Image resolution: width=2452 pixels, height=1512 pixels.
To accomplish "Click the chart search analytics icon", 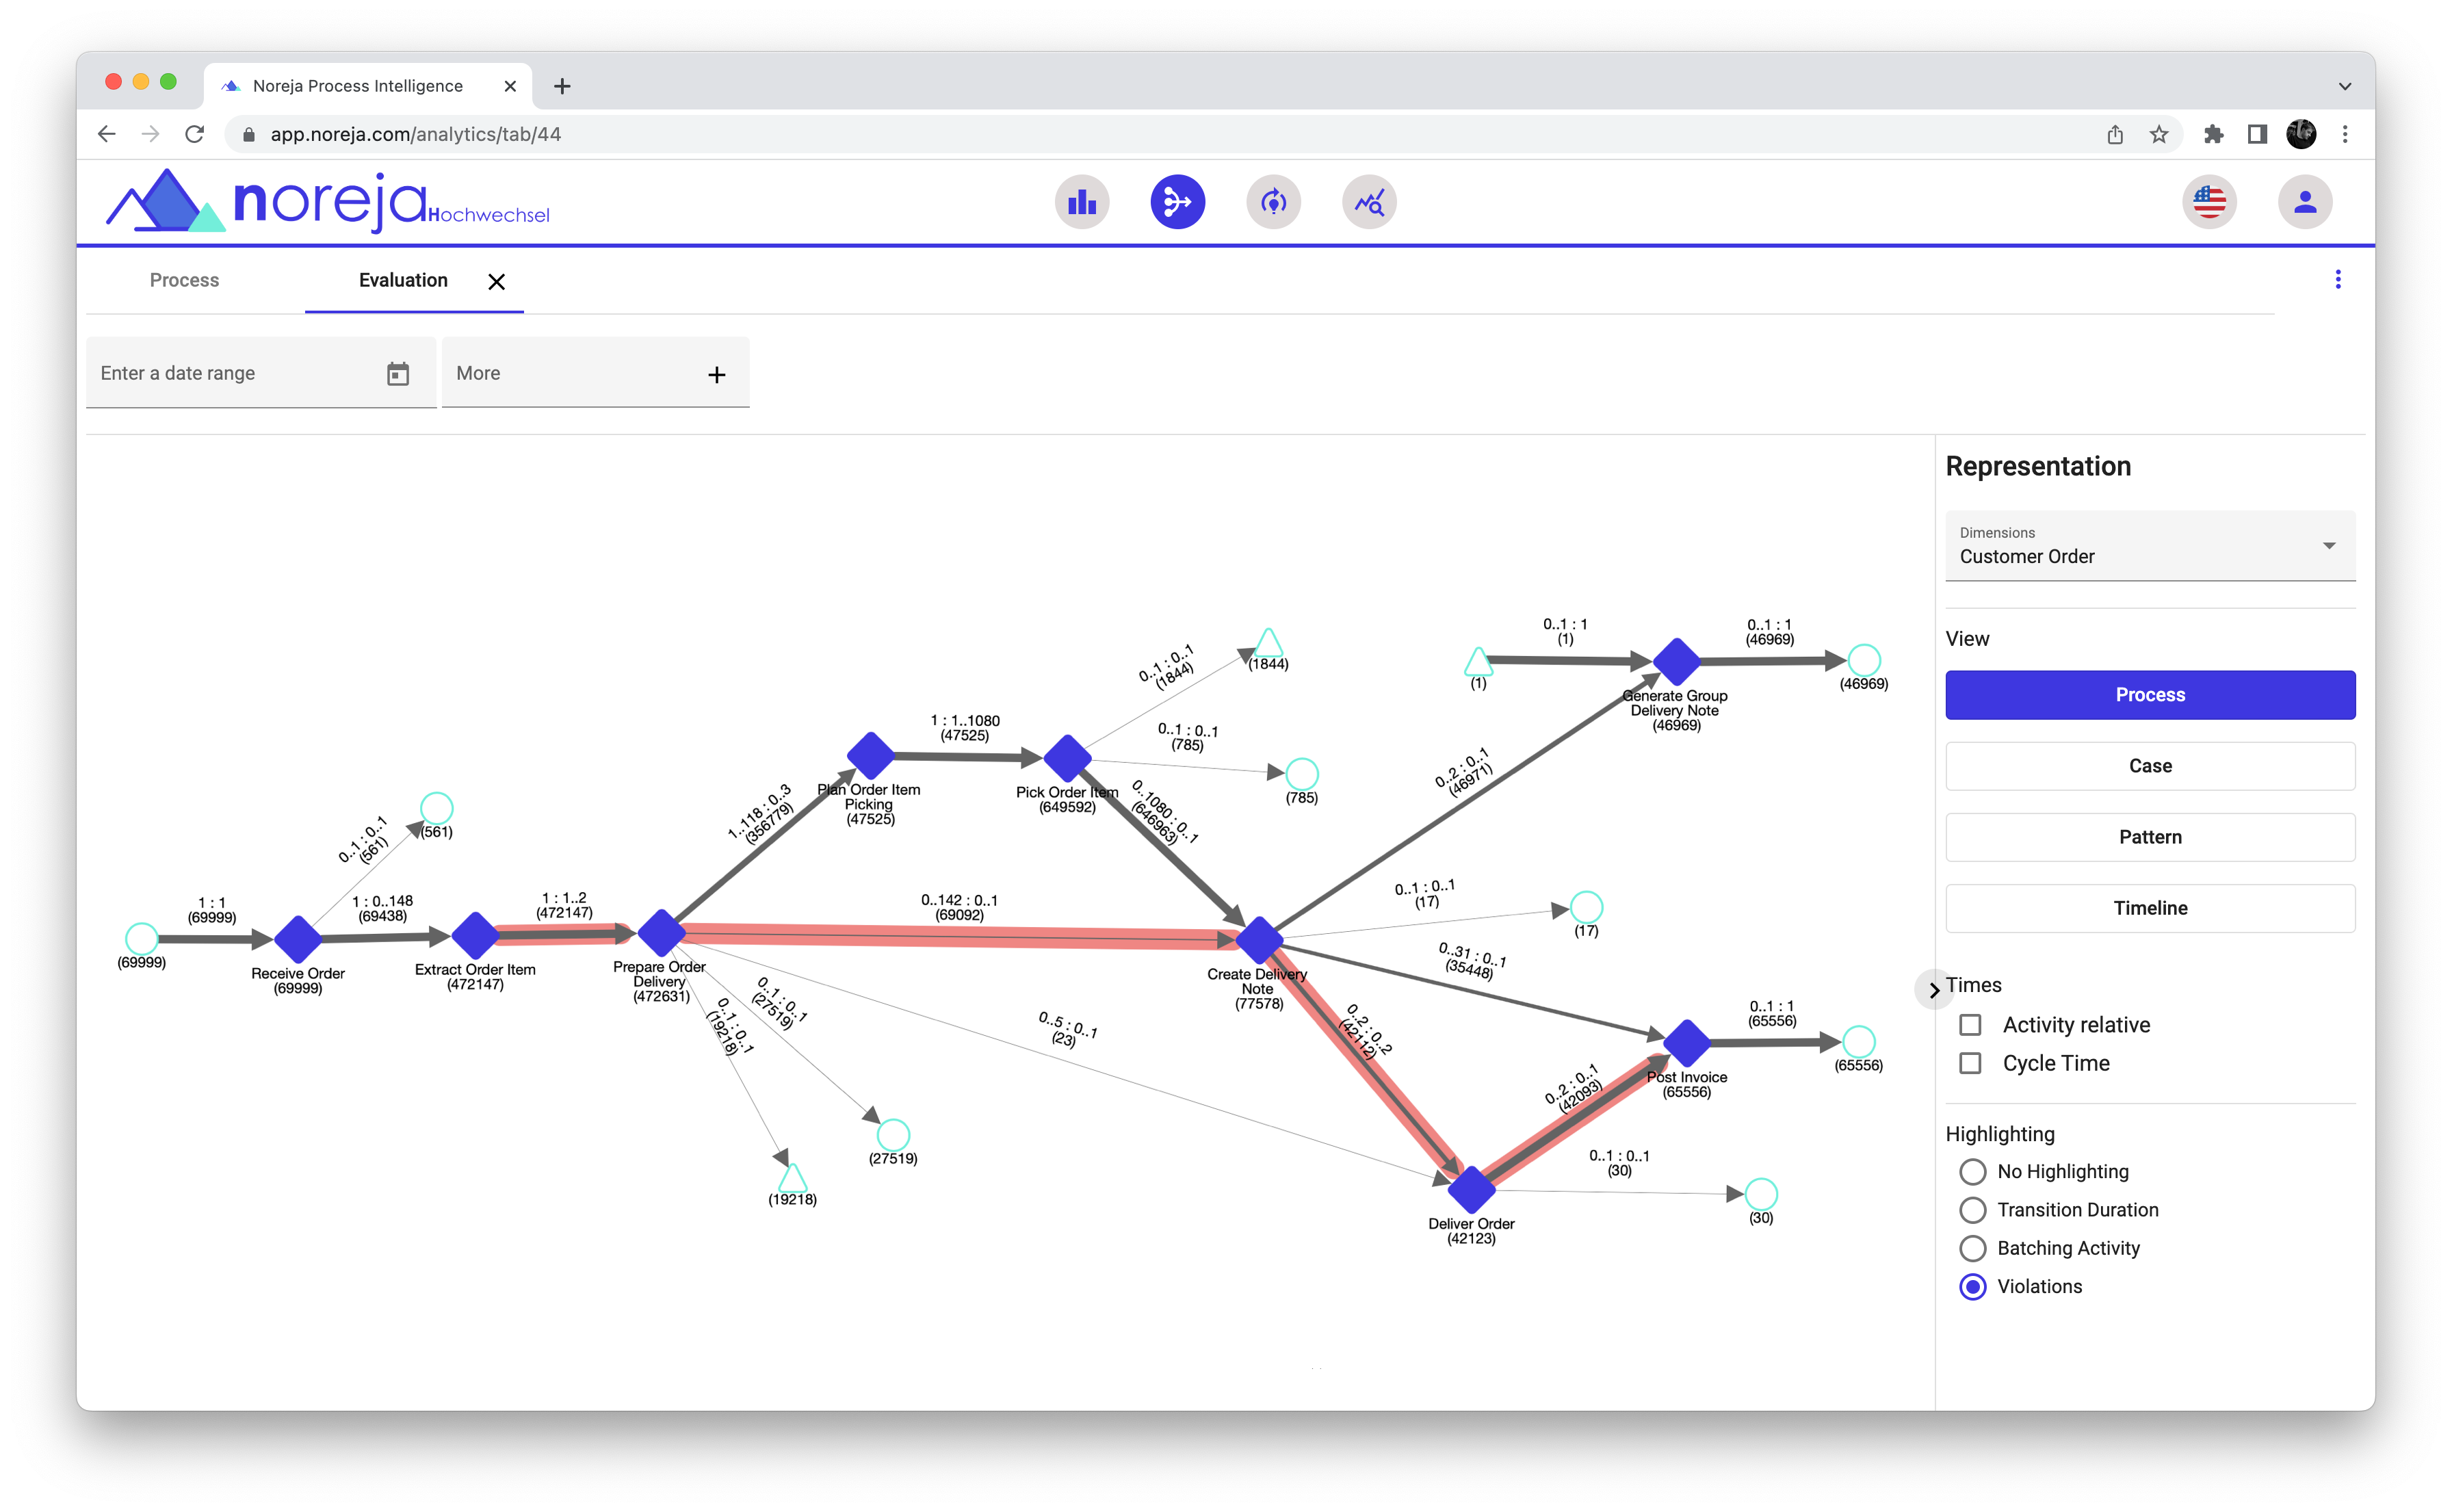I will (1369, 202).
